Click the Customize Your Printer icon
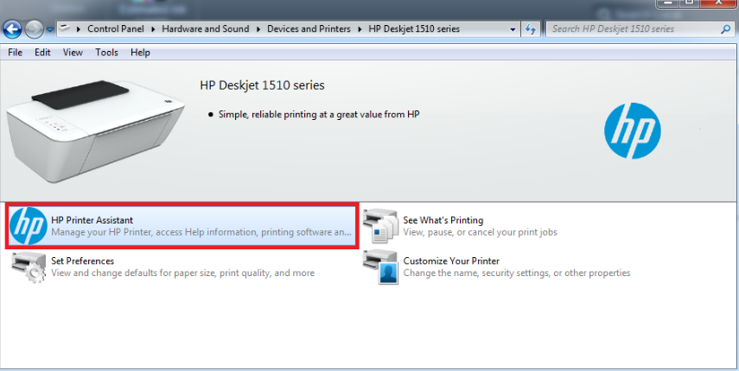This screenshot has width=739, height=371. (381, 267)
